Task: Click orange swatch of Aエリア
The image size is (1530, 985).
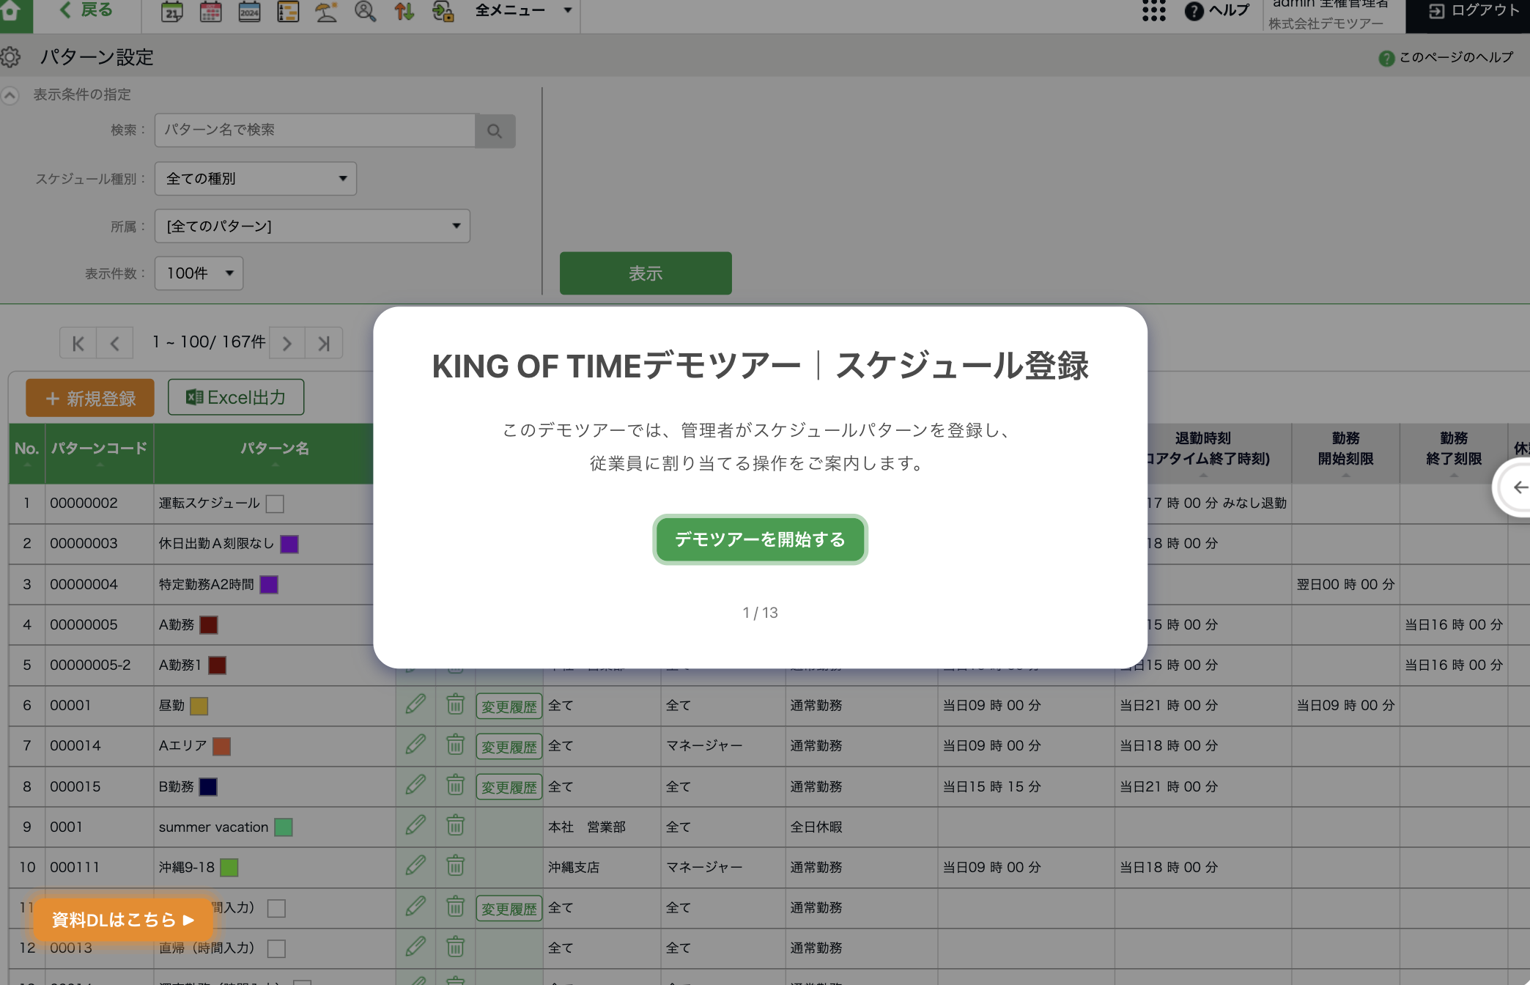Action: coord(221,746)
